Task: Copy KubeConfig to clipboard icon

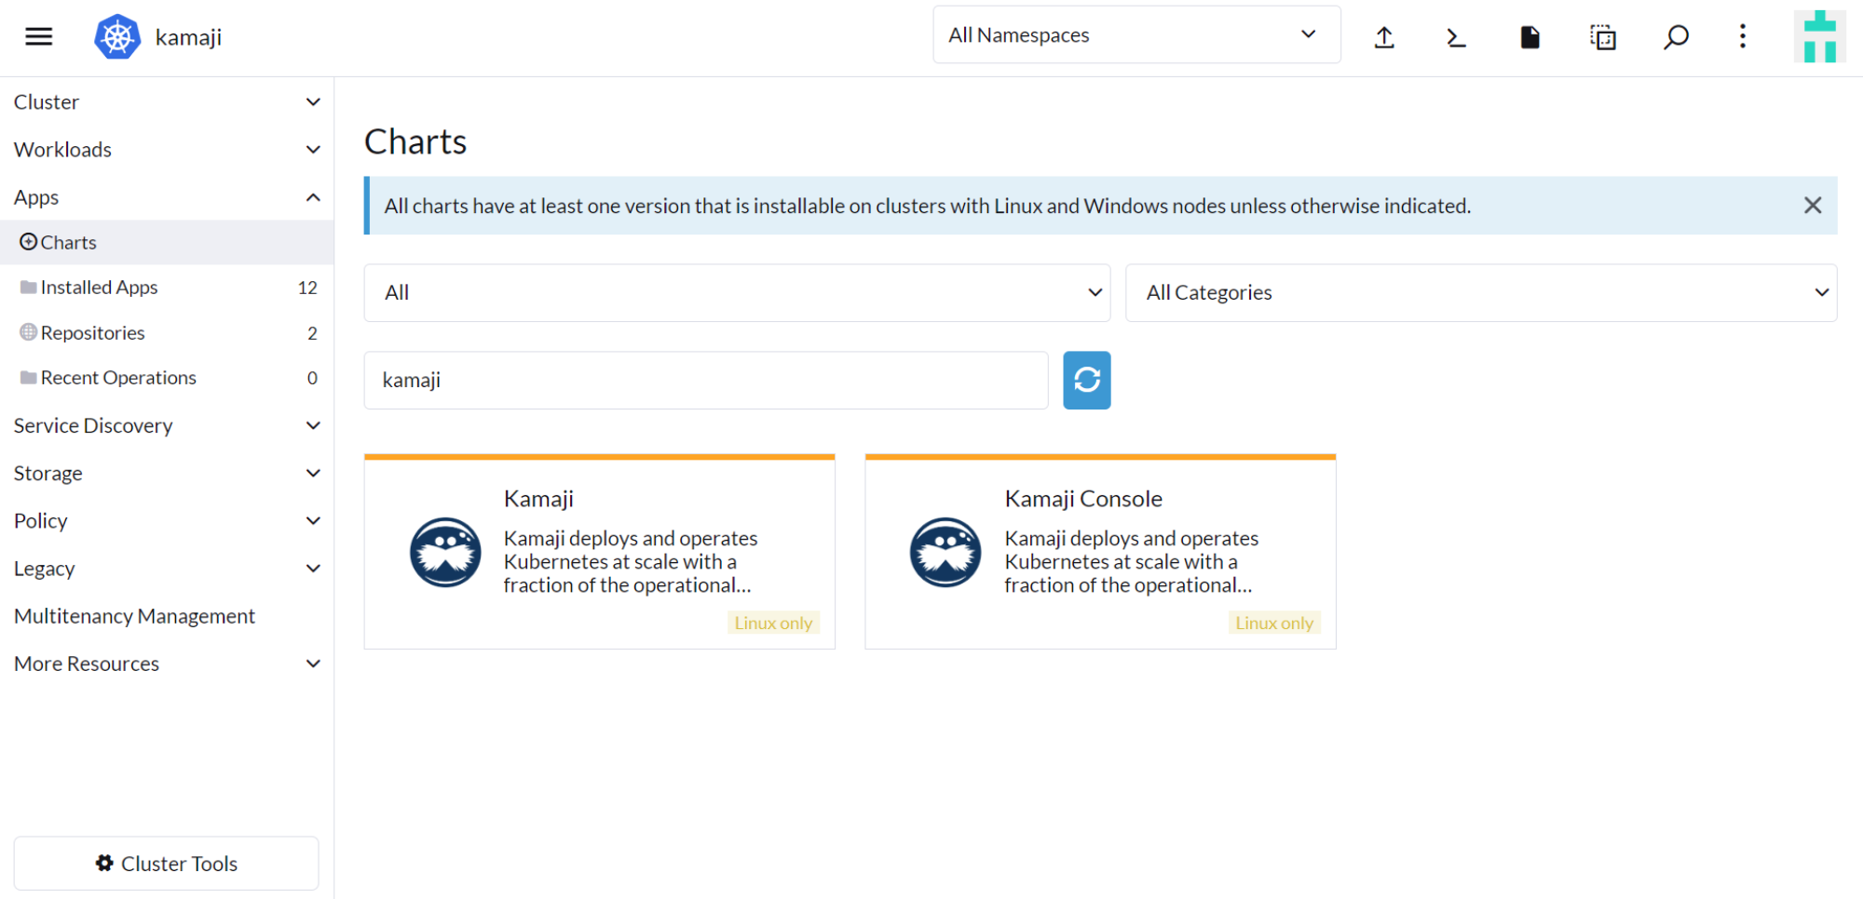Action: 1602,37
